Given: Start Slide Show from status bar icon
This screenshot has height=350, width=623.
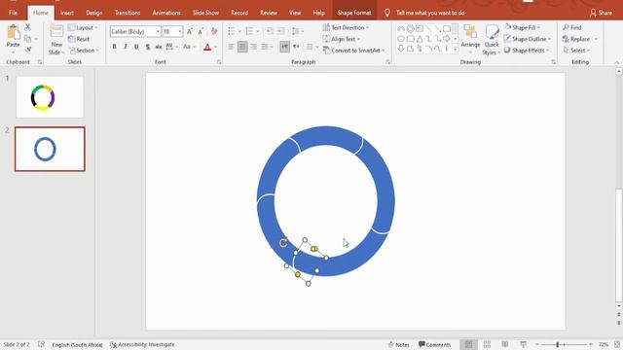Looking at the screenshot, I should 524,344.
